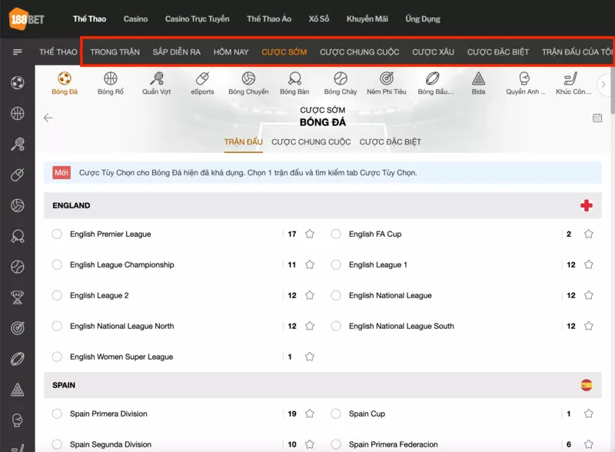Open Ứng Dụng app page
The image size is (615, 452).
[423, 18]
